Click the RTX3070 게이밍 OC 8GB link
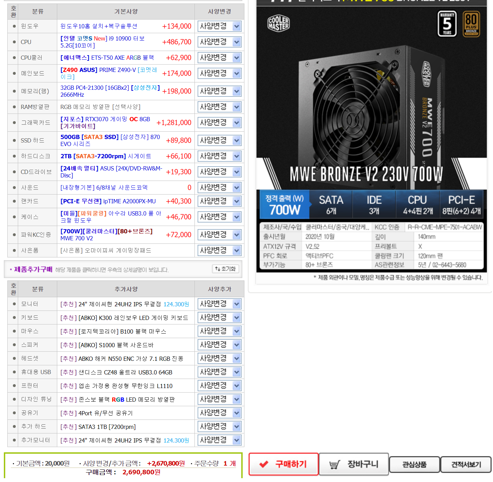This screenshot has width=493, height=482. point(105,123)
